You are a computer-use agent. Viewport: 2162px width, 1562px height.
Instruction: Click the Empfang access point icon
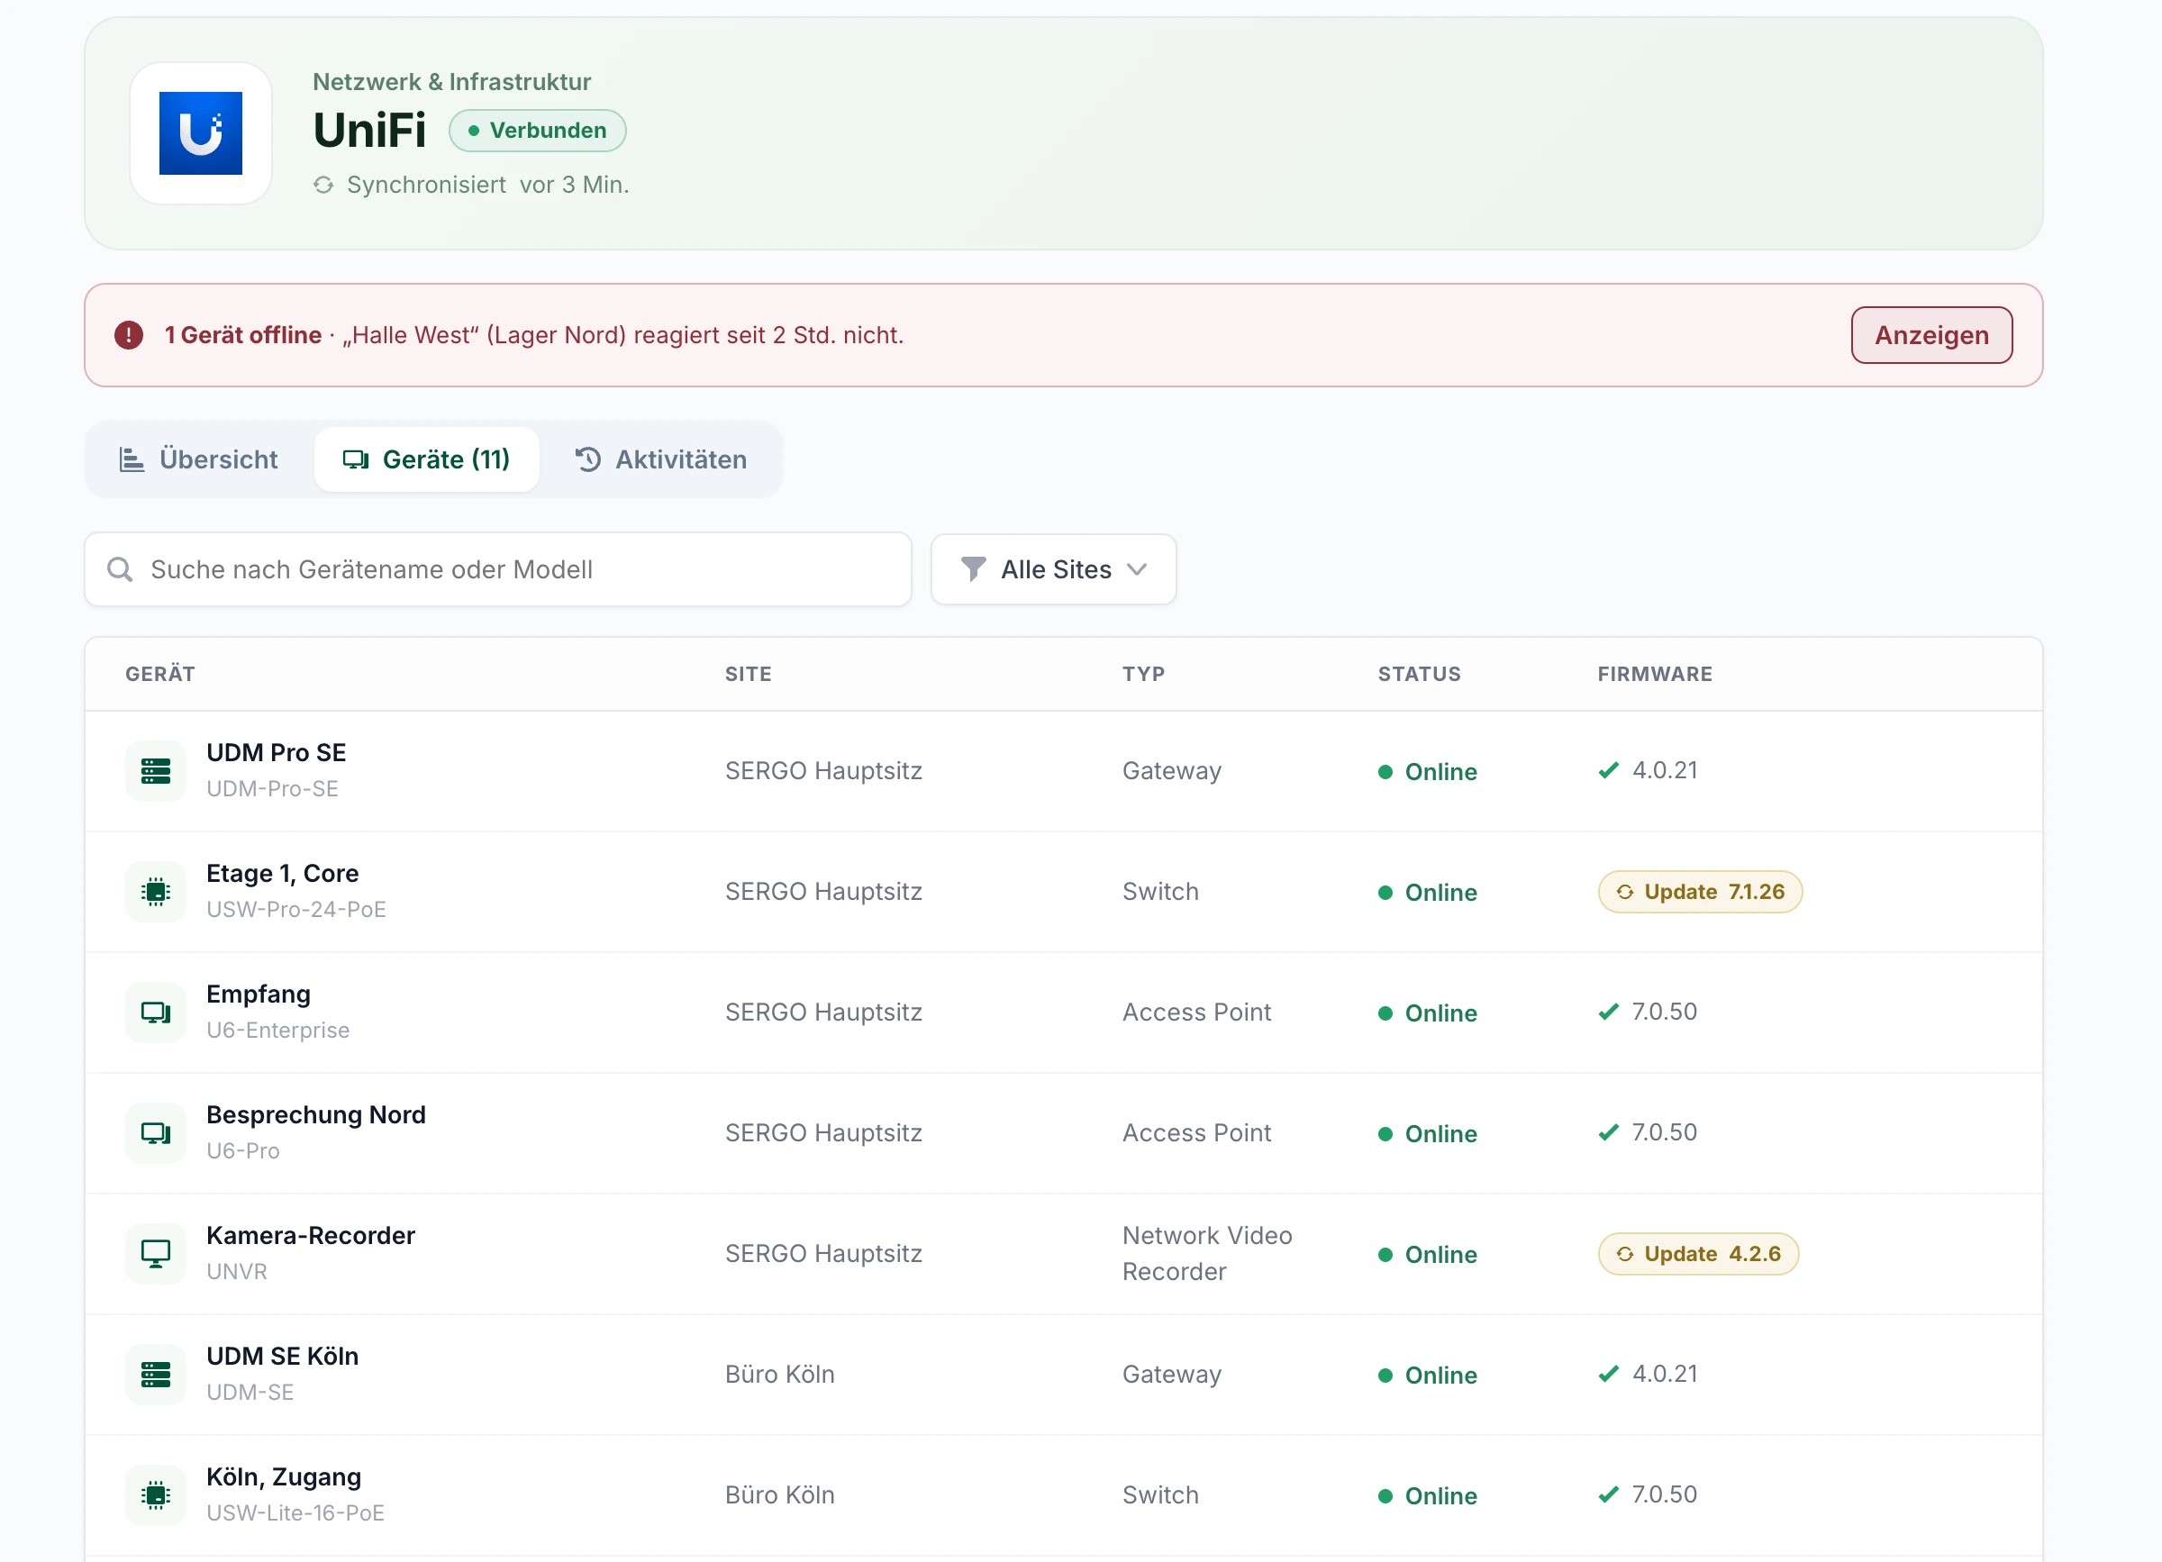[x=155, y=1013]
